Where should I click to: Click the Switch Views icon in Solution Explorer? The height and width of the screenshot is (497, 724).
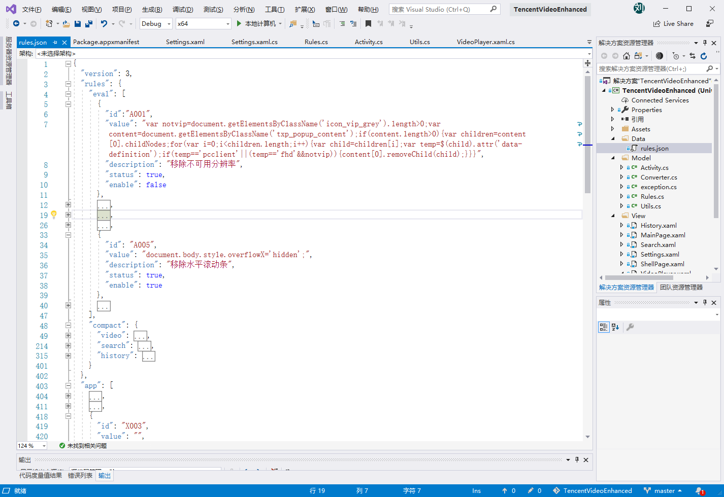click(638, 56)
